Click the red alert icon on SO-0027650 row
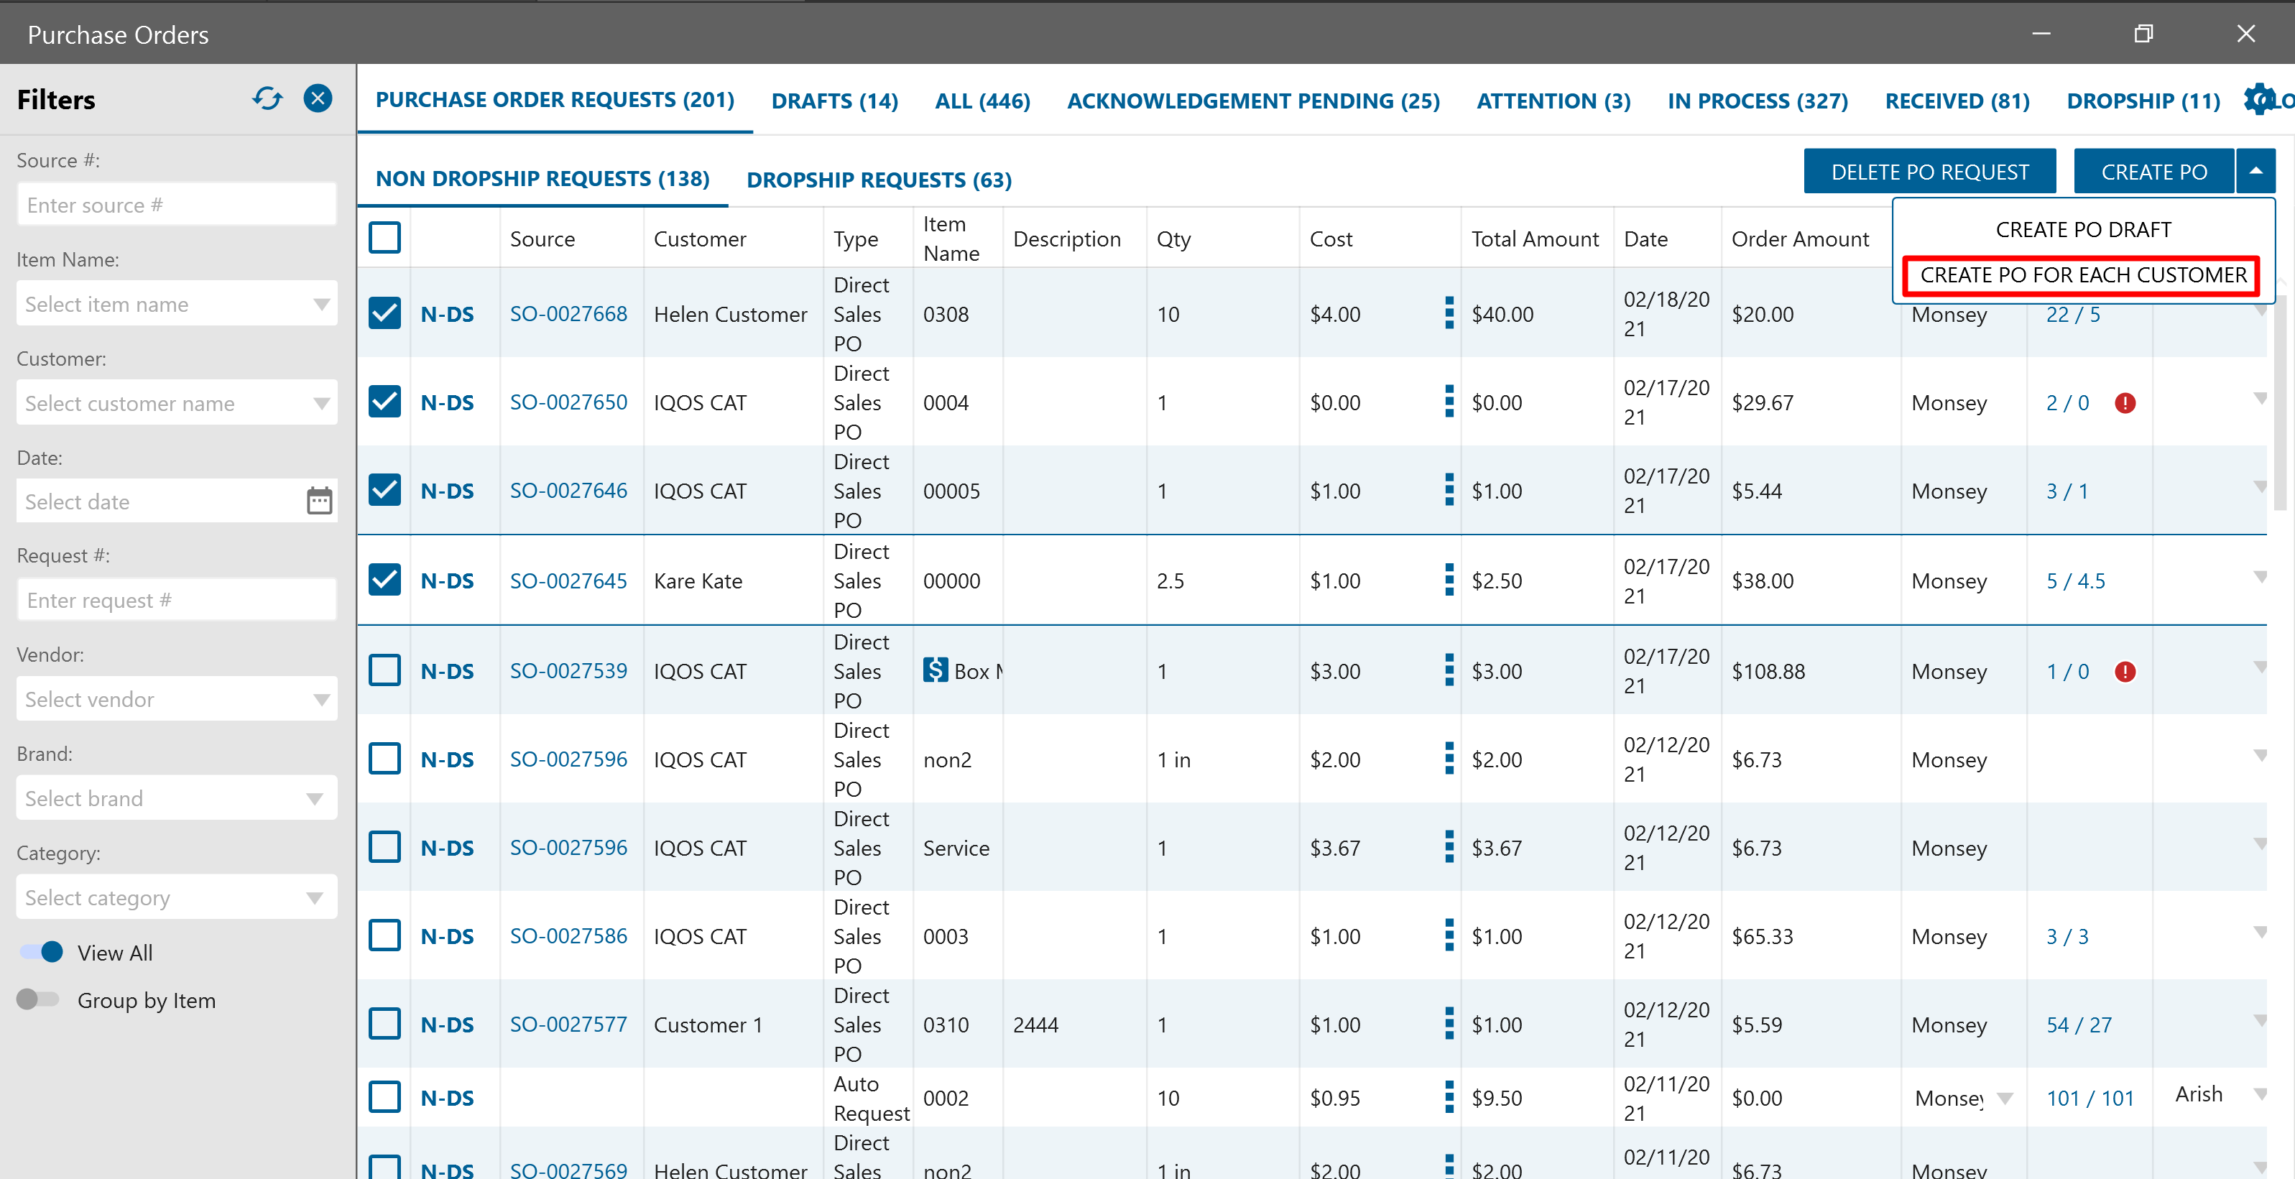Viewport: 2295px width, 1179px height. point(2125,403)
